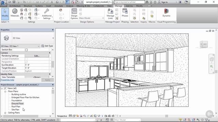The width and height of the screenshot is (218, 122).
Task: Open the steering wheel navigation tool
Action: click(x=212, y=59)
